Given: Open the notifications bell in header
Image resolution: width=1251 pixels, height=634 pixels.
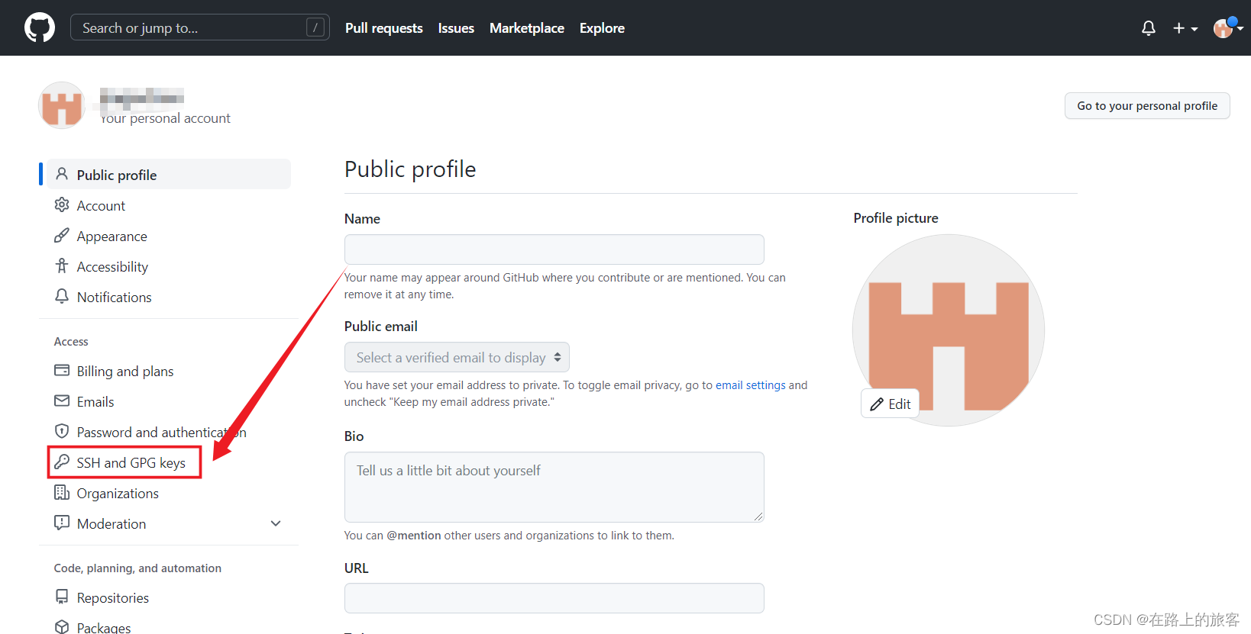Looking at the screenshot, I should click(x=1149, y=28).
